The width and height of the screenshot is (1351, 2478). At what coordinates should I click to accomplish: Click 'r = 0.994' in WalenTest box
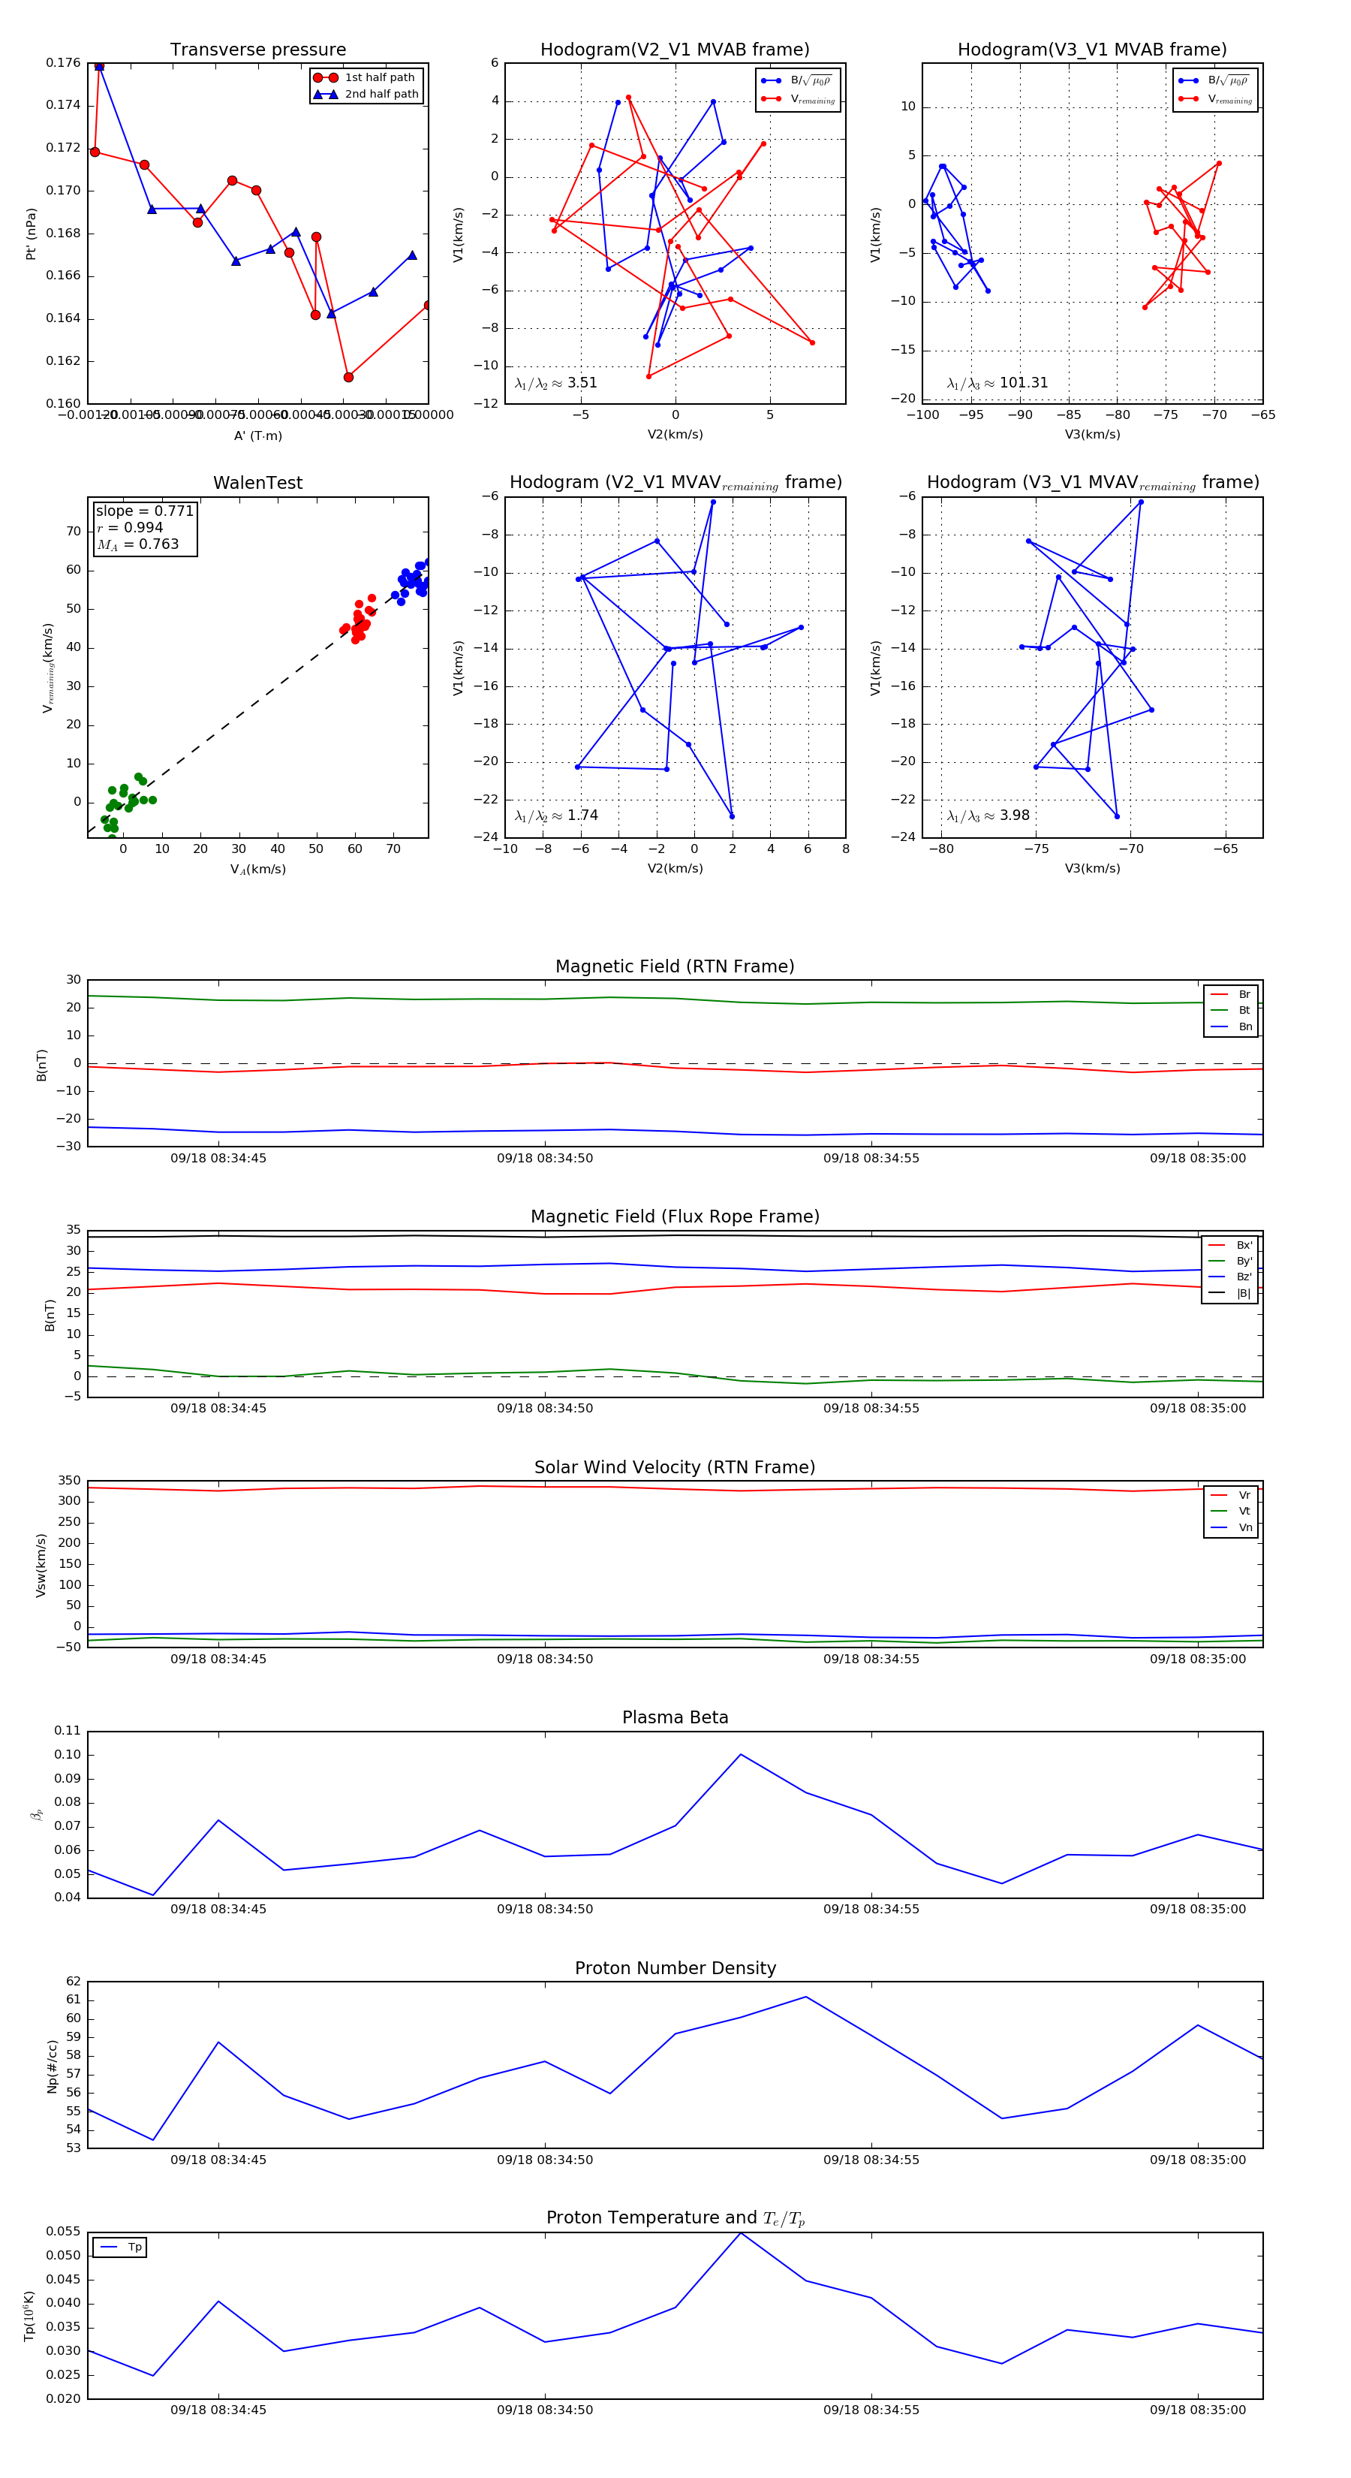click(x=130, y=527)
